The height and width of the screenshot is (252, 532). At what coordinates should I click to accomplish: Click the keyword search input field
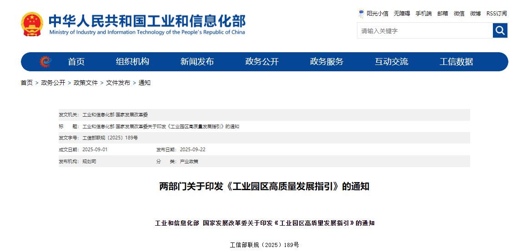pos(425,31)
